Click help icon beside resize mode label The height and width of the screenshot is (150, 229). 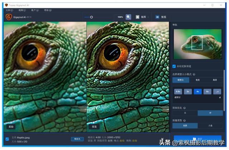pyautogui.click(x=194, y=74)
